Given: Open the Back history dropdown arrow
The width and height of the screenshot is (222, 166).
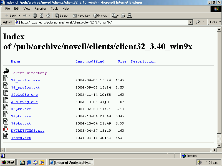Looking at the screenshot, I should click(19, 15).
